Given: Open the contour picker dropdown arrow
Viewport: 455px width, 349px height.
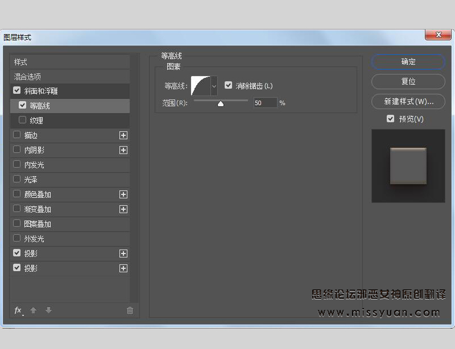Looking at the screenshot, I should click(214, 86).
